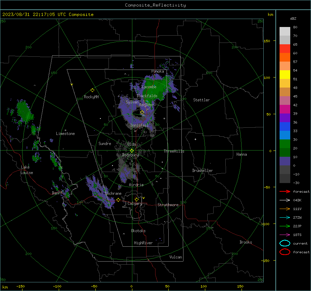The image size is (311, 291).
Task: Click the Airdrie city label
Action: pyautogui.click(x=136, y=185)
